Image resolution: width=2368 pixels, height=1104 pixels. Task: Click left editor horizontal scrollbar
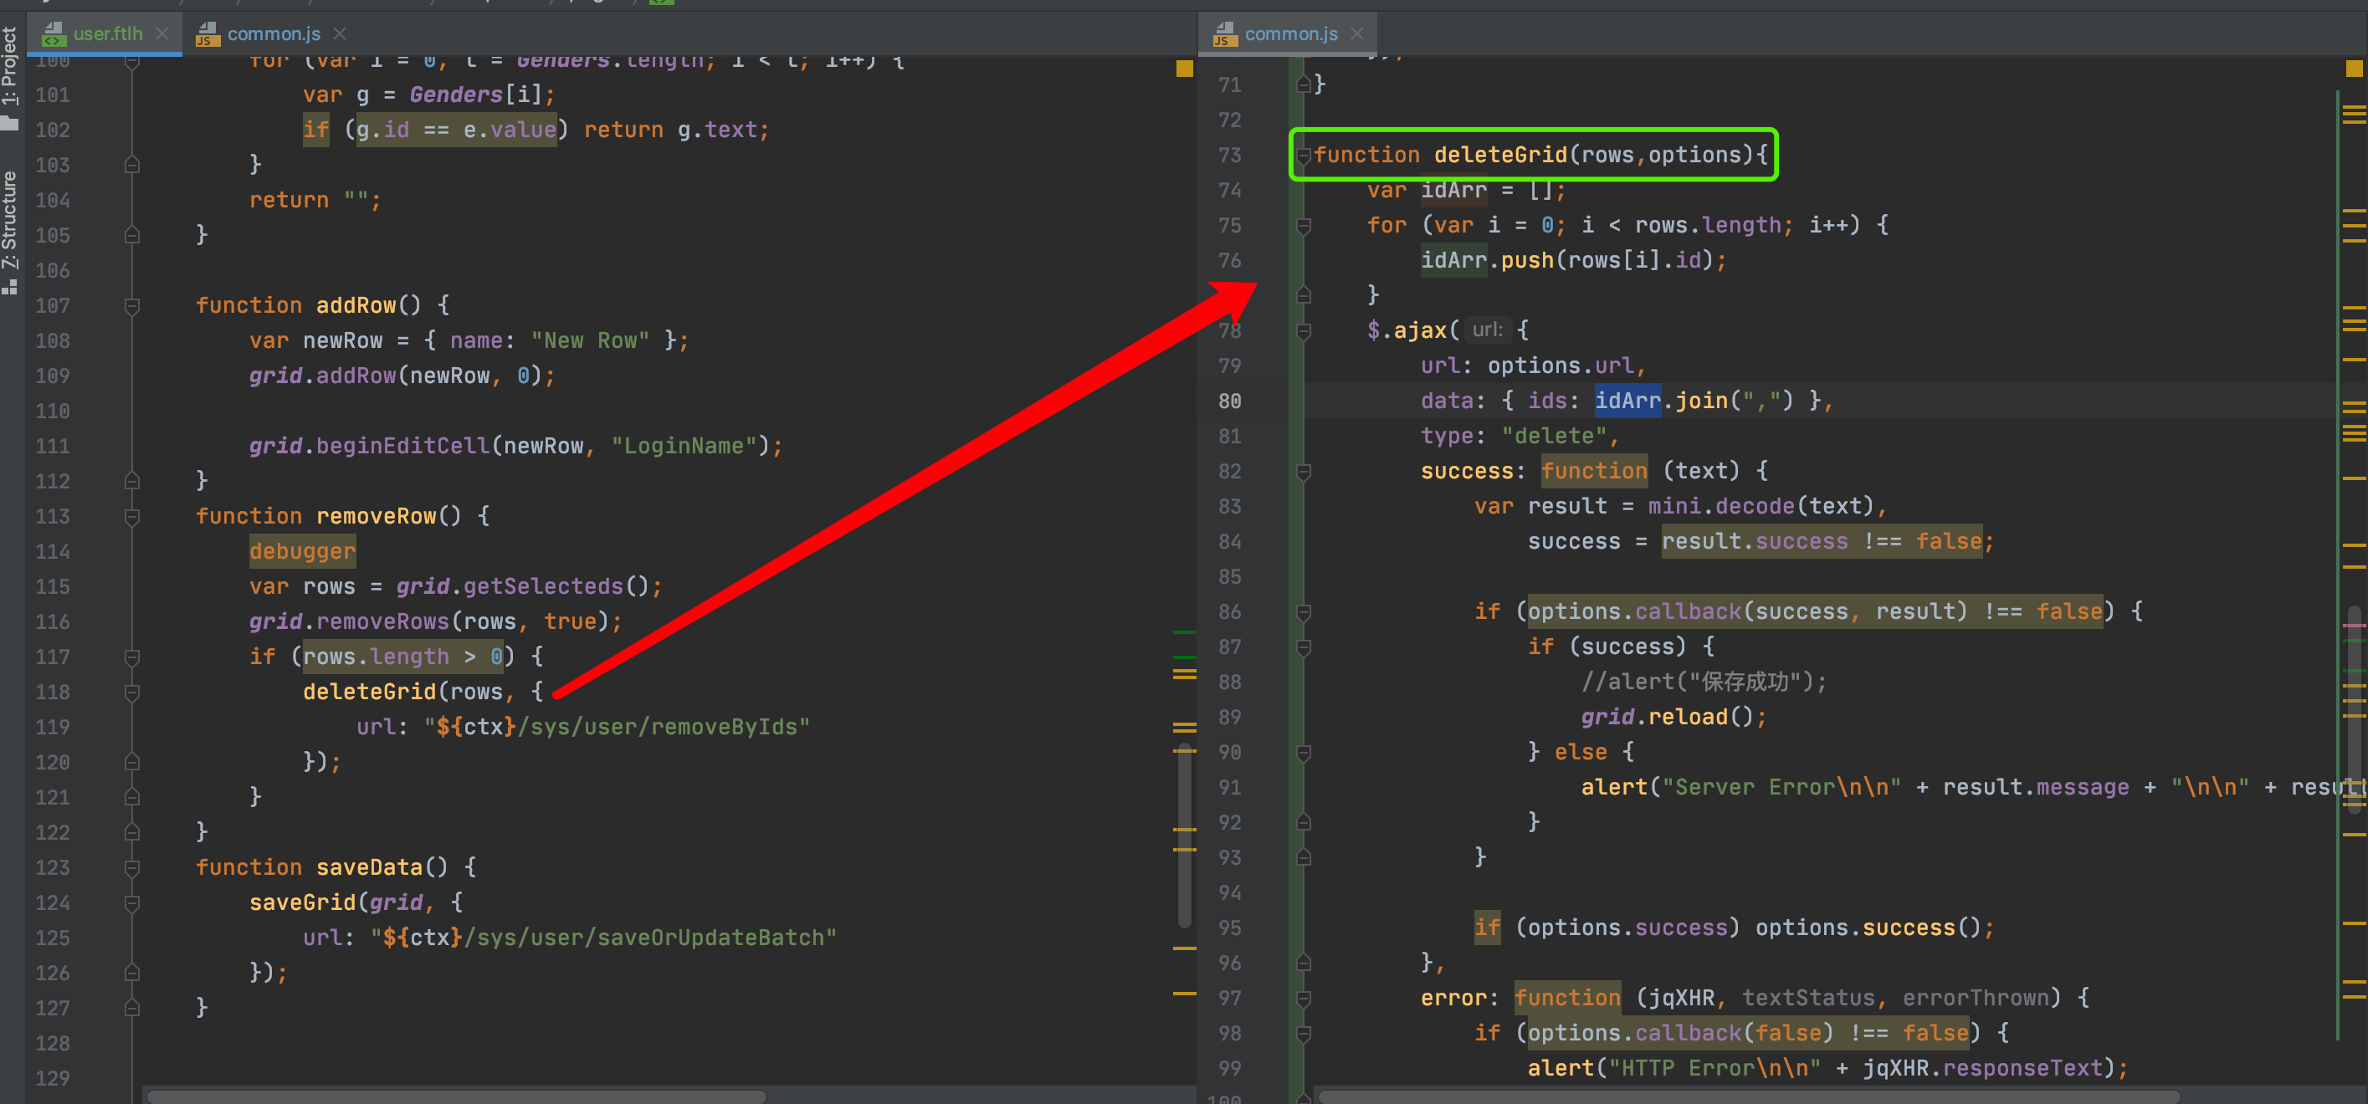(457, 1096)
